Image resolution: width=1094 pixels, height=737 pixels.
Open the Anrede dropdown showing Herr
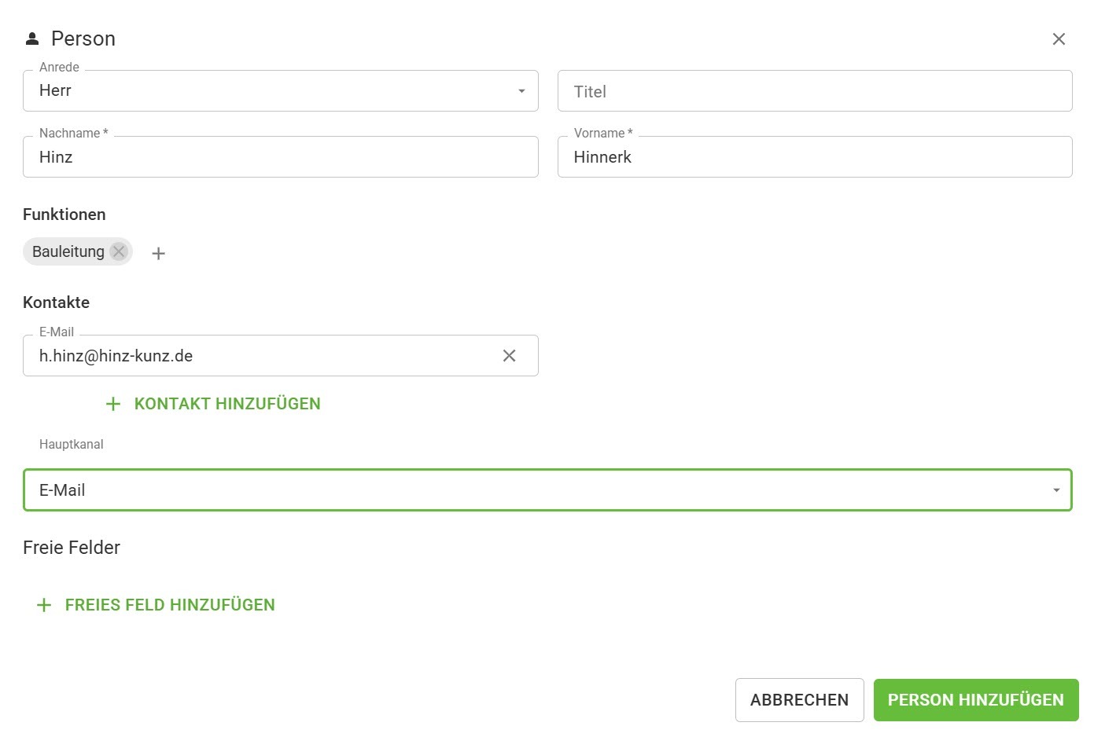pyautogui.click(x=267, y=91)
